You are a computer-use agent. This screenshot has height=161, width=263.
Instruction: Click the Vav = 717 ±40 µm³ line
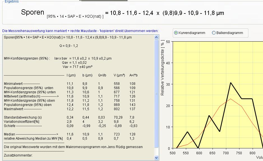point(77,67)
